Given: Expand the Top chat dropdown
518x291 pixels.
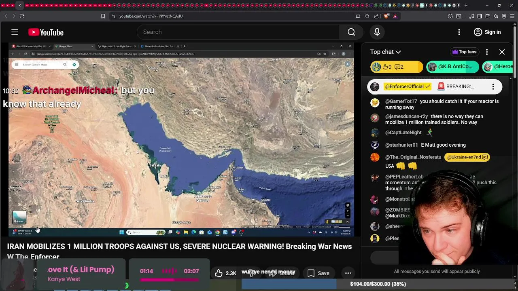Looking at the screenshot, I should [x=385, y=52].
